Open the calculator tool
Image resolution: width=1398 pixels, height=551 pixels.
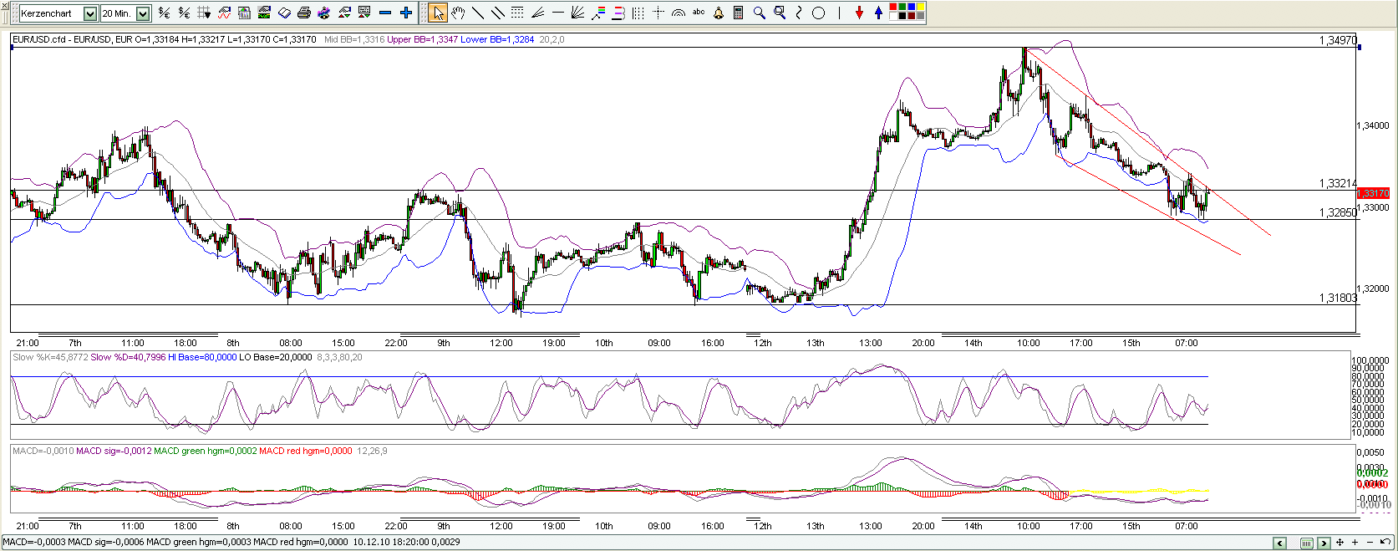point(739,13)
